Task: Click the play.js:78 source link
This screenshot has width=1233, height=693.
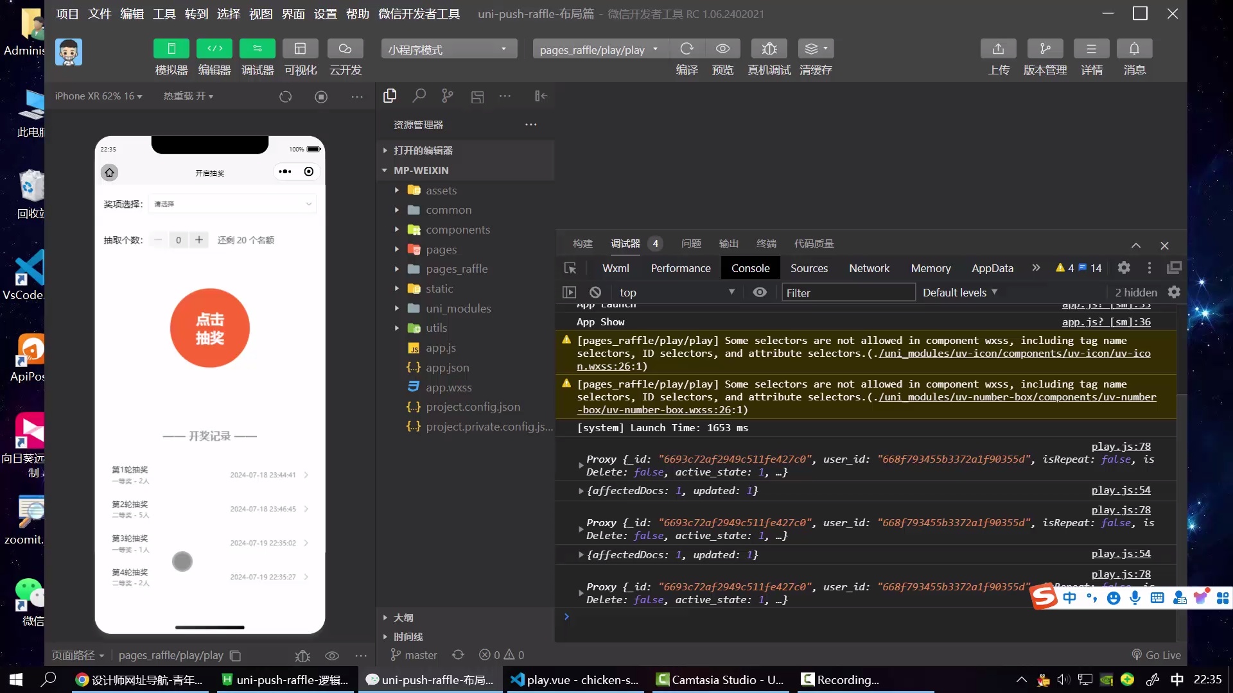Action: click(x=1121, y=447)
